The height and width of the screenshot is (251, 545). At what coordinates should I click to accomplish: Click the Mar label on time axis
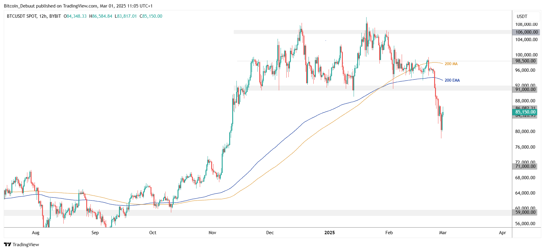pyautogui.click(x=443, y=233)
